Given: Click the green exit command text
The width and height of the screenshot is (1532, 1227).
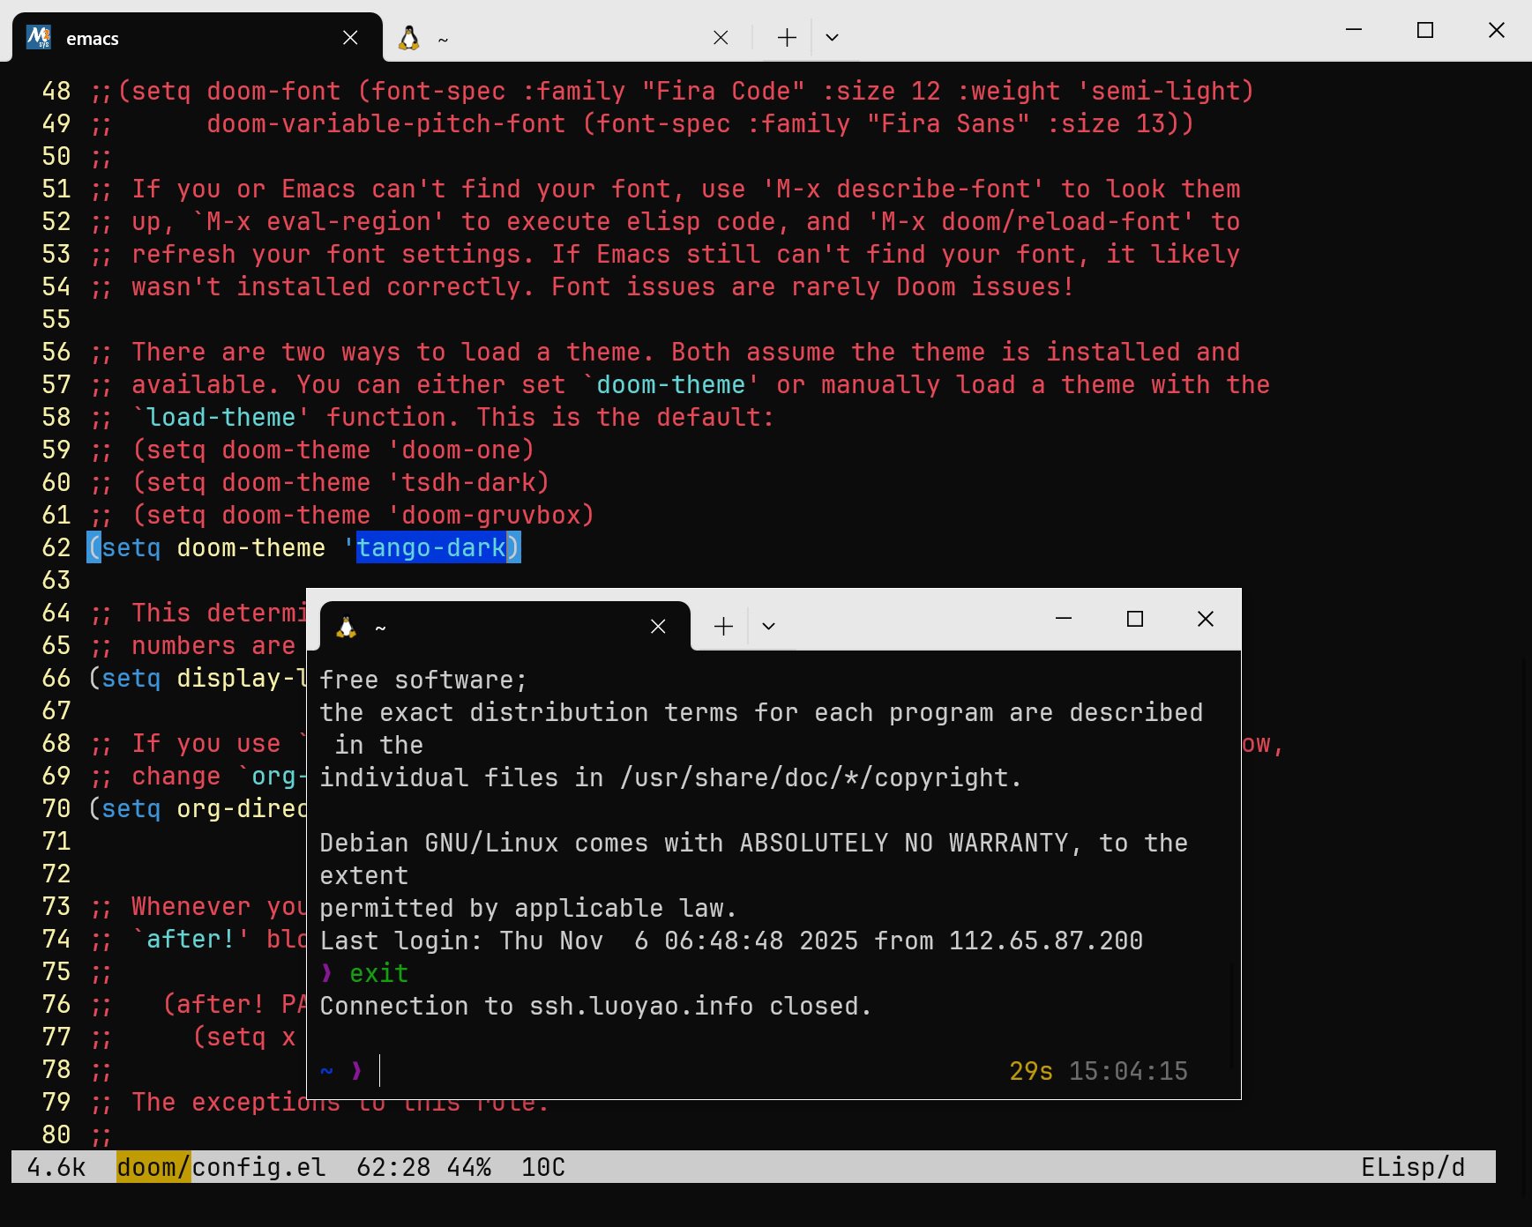Looking at the screenshot, I should [377, 973].
